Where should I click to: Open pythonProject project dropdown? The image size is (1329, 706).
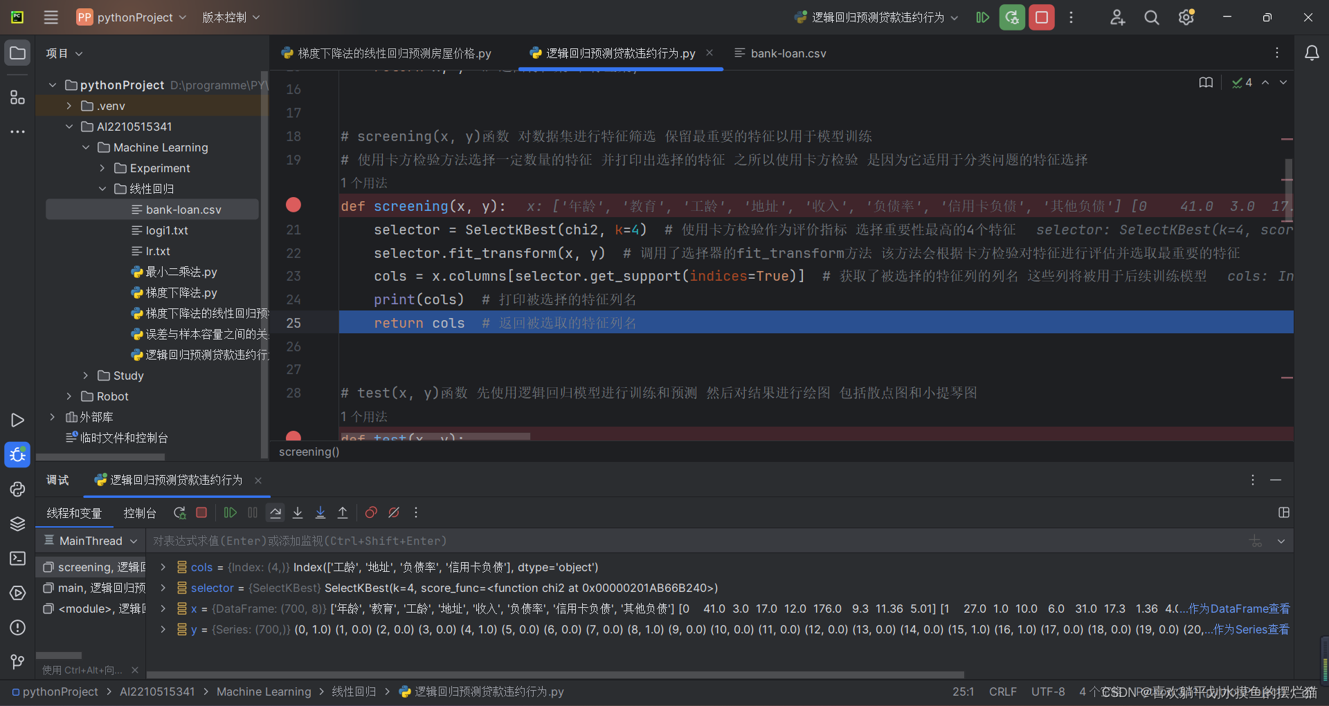tap(132, 17)
